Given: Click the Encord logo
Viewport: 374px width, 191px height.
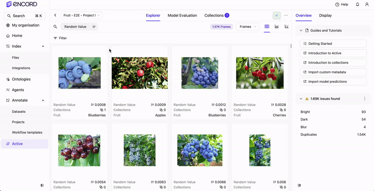Looking at the screenshot, I should coord(22,4).
